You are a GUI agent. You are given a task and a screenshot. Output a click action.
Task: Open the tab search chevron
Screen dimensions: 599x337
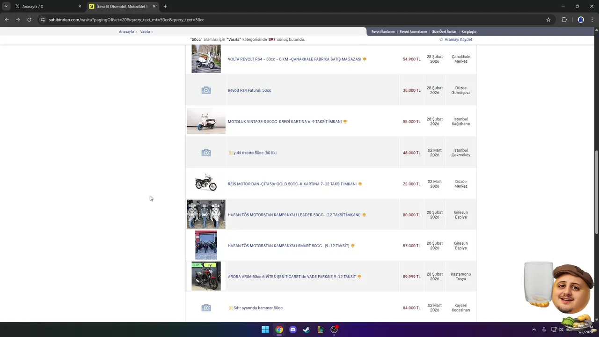(x=6, y=7)
